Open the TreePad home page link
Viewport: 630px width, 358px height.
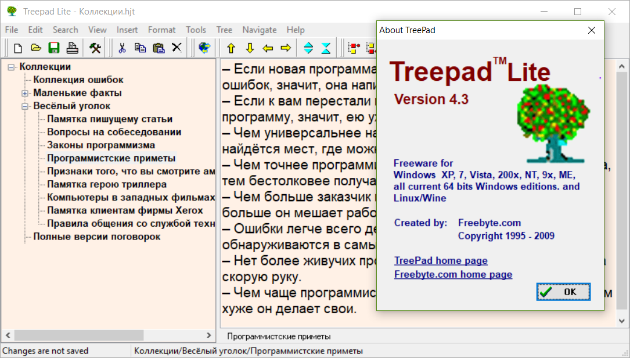[441, 261]
